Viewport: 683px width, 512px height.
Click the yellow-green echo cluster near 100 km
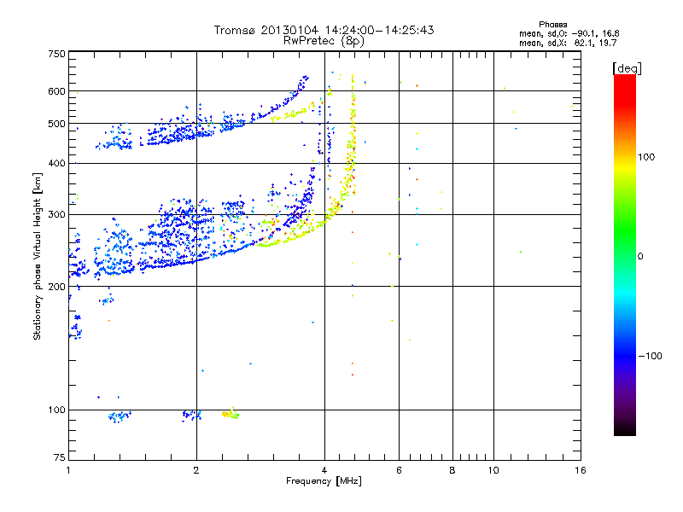(x=231, y=414)
